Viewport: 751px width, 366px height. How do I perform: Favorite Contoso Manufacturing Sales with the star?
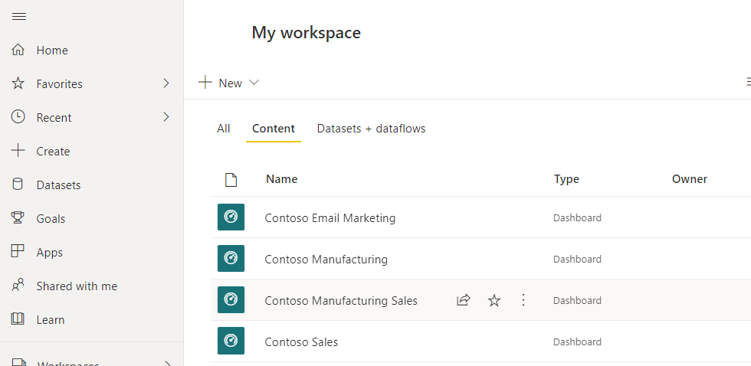pyautogui.click(x=494, y=300)
